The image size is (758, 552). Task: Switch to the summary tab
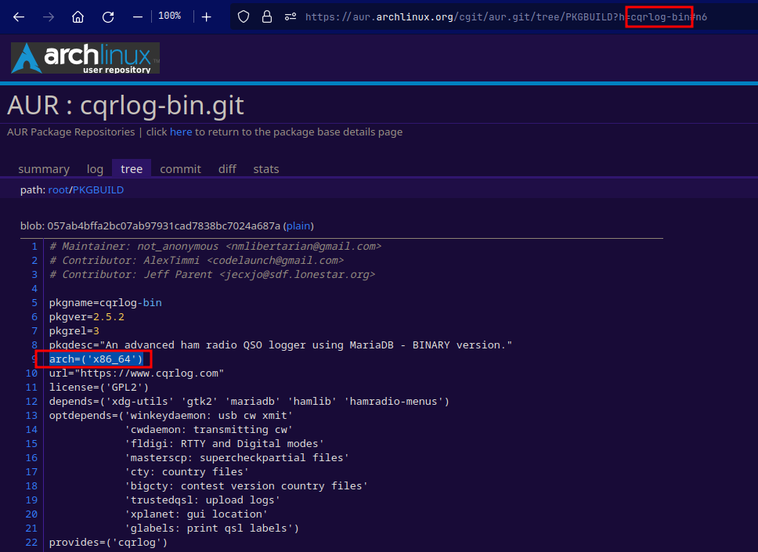[x=44, y=169]
